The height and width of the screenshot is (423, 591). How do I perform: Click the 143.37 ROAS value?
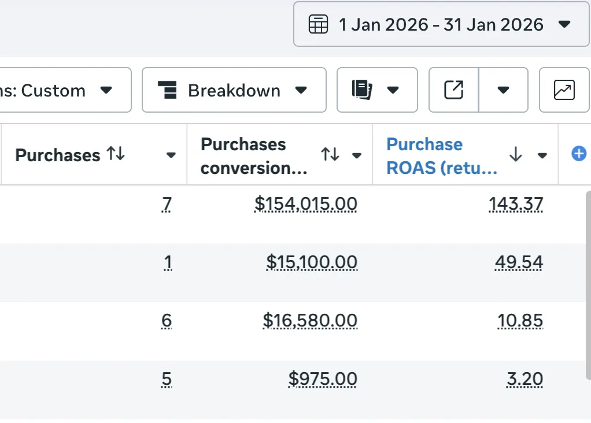tap(516, 203)
